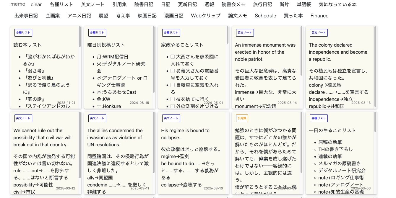Check the 枝を捨てに行く task

(172, 99)
